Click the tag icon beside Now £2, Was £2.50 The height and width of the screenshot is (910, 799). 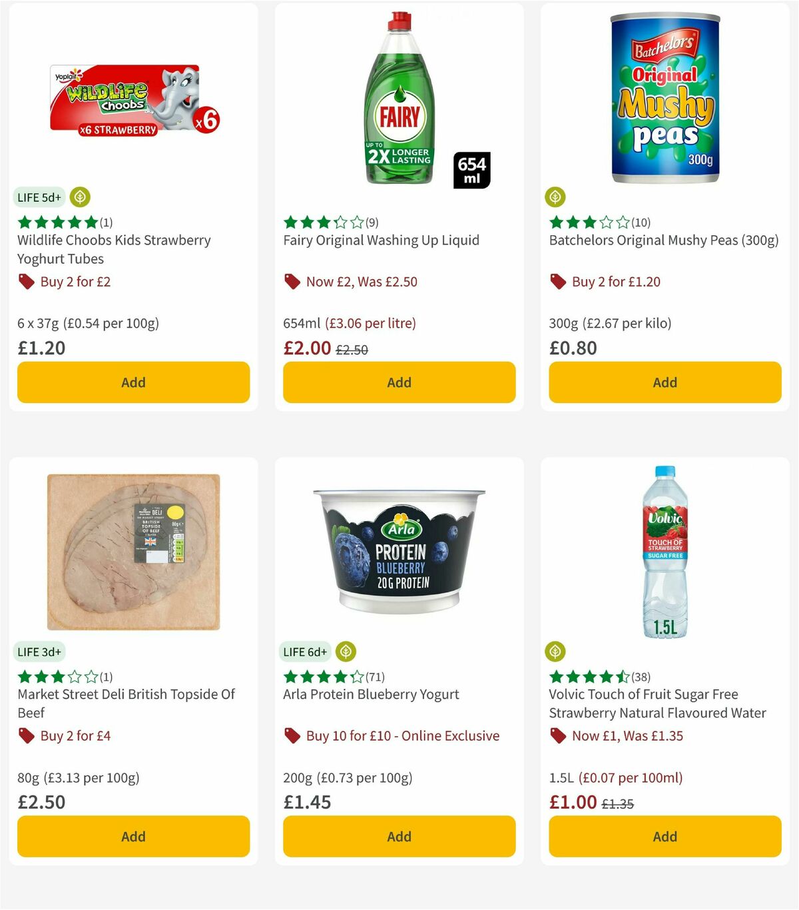(292, 282)
